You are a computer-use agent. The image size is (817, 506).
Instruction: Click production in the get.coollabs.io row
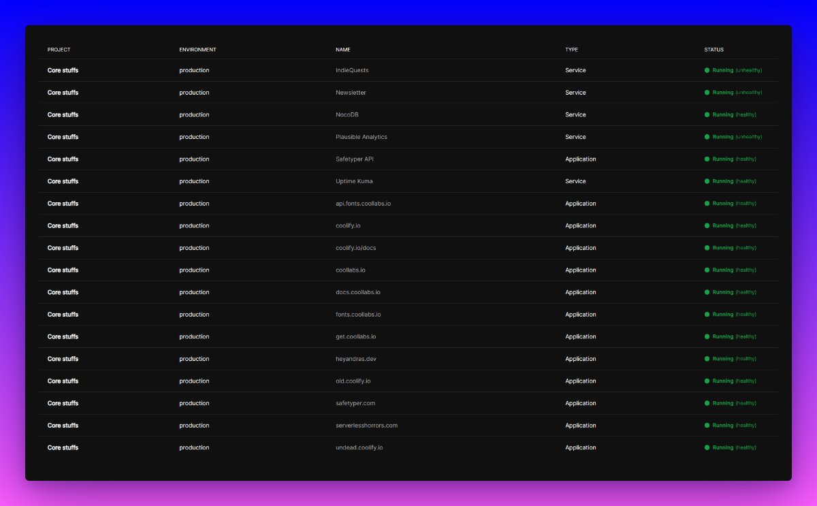[194, 336]
